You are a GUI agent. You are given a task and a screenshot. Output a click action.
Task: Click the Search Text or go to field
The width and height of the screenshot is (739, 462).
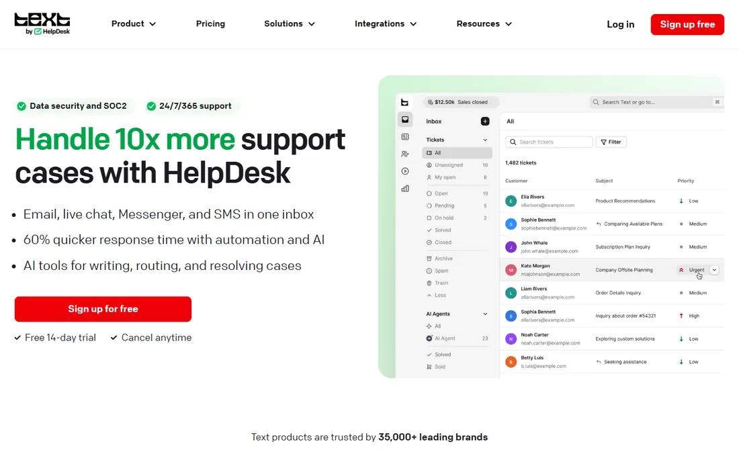(656, 101)
